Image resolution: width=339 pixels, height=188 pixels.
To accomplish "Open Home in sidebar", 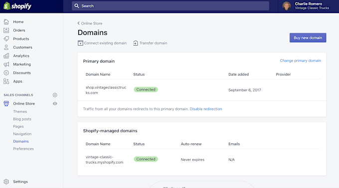I will point(18,22).
